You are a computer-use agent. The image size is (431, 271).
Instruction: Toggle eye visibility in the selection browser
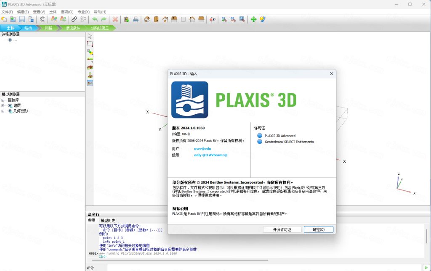(x=10, y=40)
